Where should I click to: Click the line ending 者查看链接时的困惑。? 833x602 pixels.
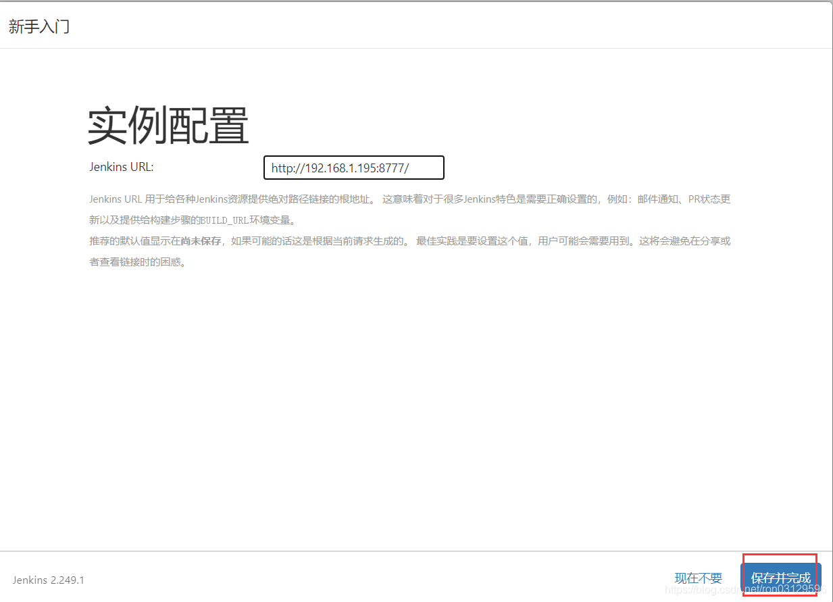point(138,262)
